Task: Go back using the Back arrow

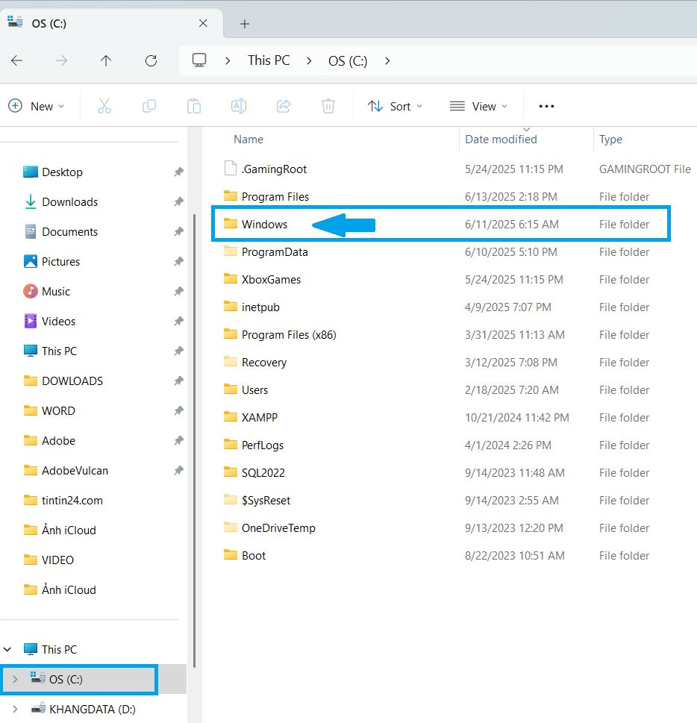Action: (17, 61)
